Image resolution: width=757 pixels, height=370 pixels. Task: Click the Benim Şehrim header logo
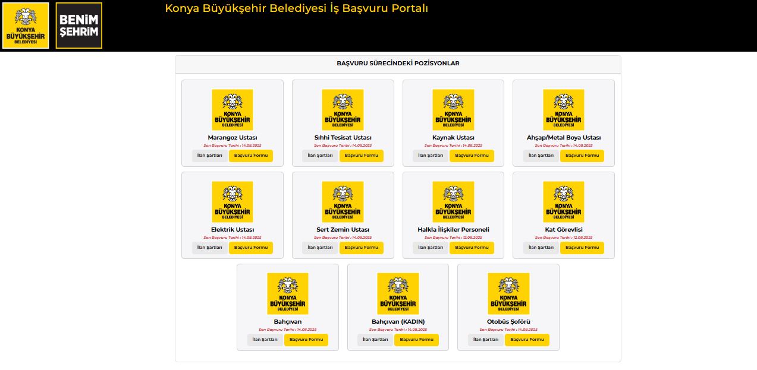[79, 26]
